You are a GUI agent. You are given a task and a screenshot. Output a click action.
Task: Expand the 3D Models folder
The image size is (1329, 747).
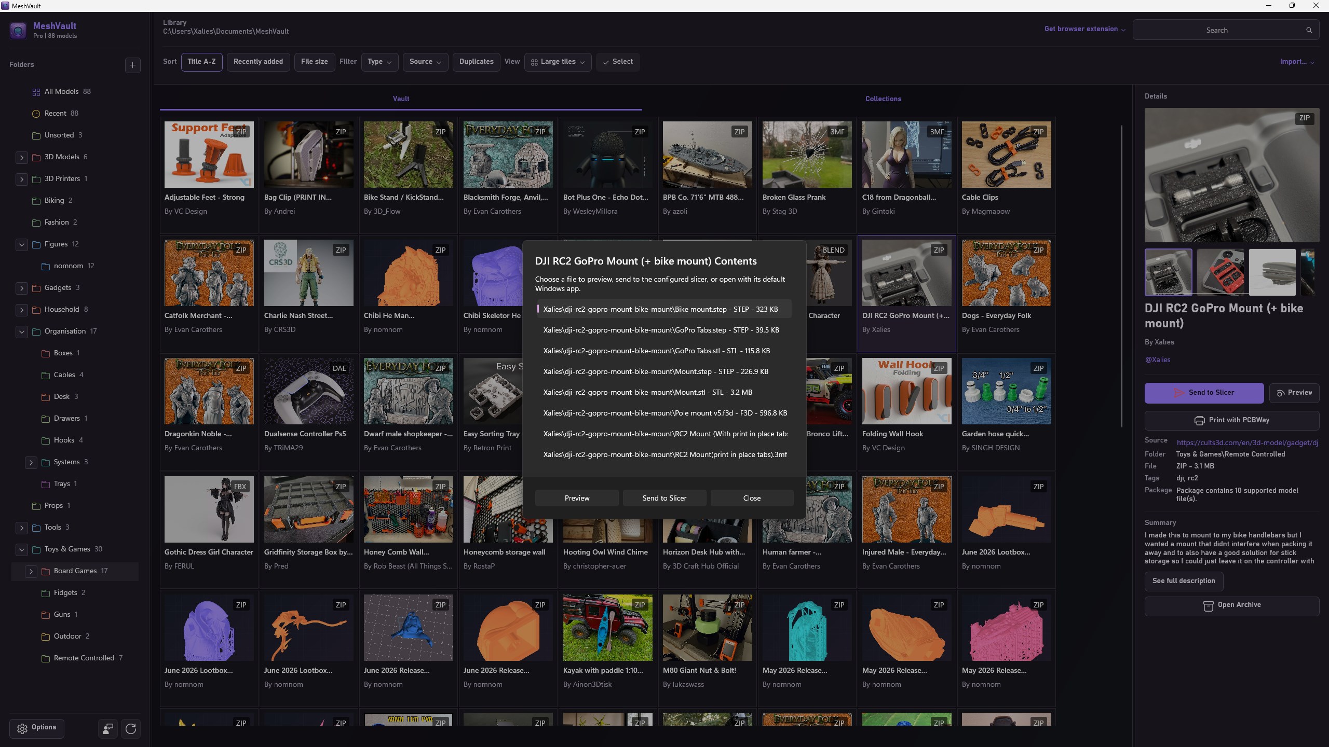click(21, 157)
